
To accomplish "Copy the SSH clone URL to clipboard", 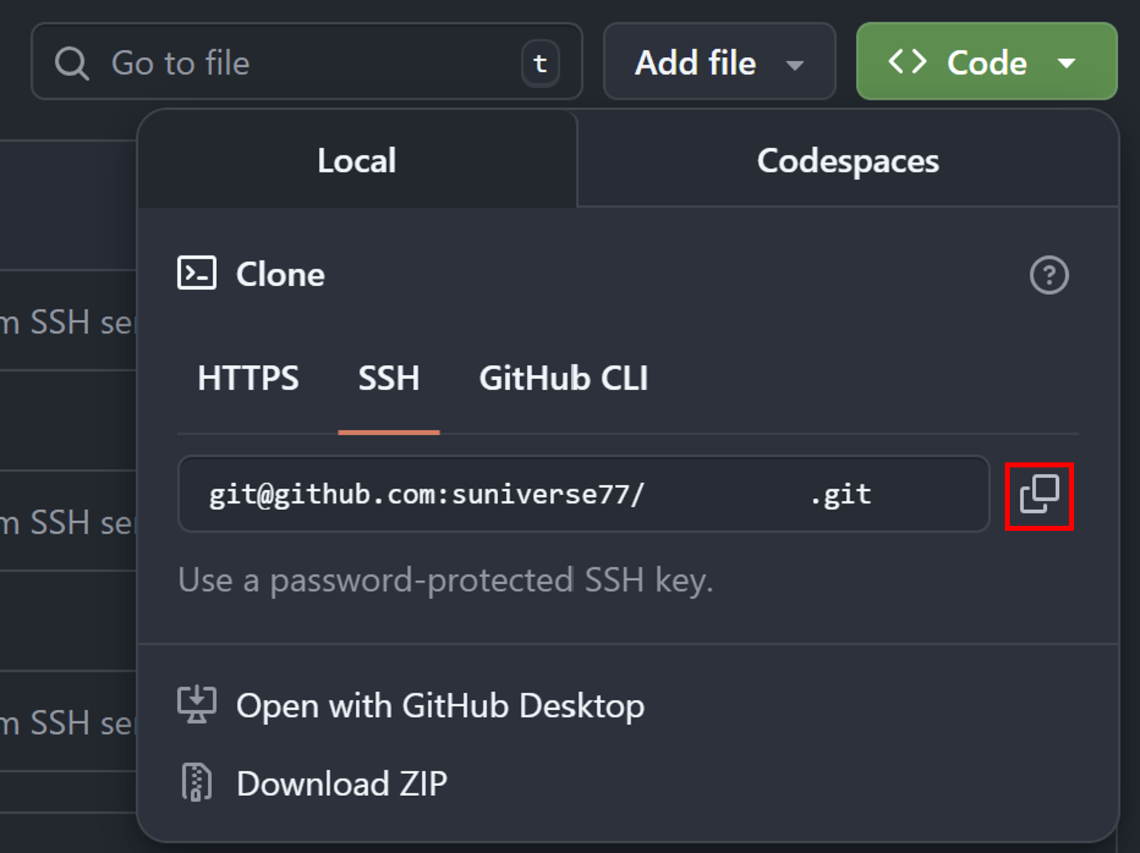I will (x=1039, y=495).
